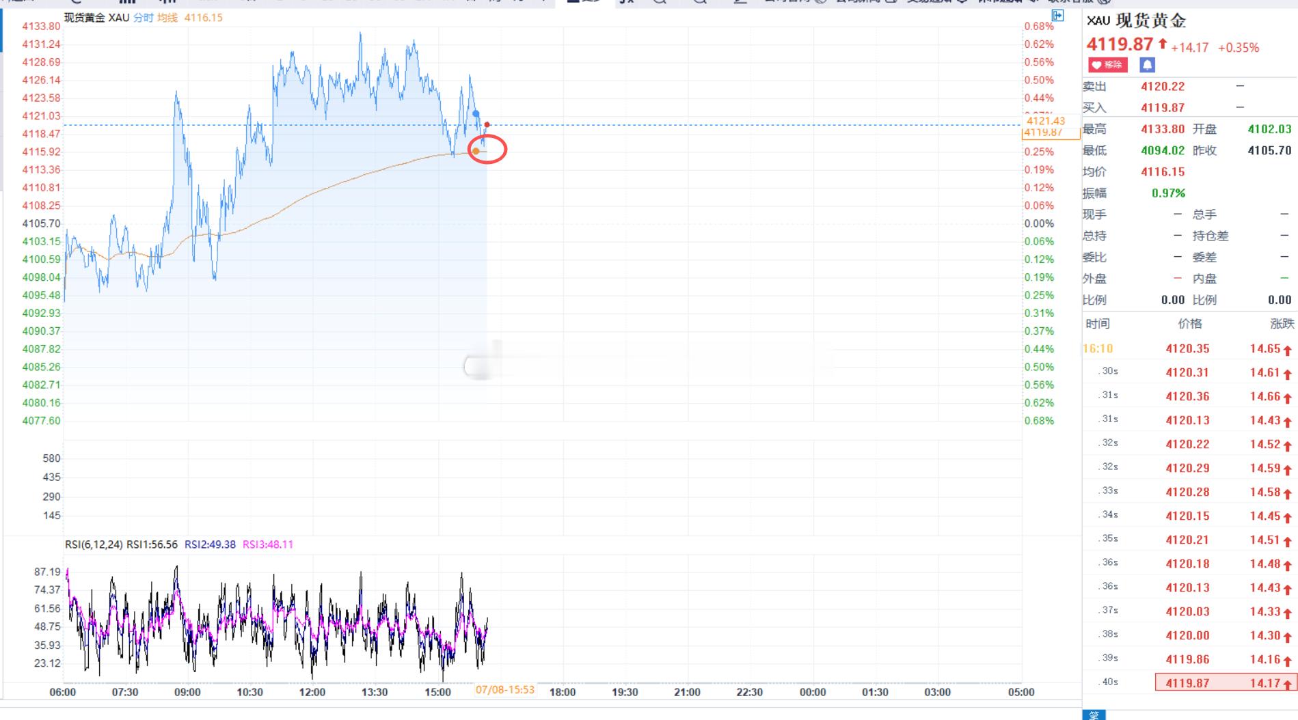The image size is (1298, 720).
Task: Click the 07/08-15:53 time axis marker
Action: pos(505,689)
